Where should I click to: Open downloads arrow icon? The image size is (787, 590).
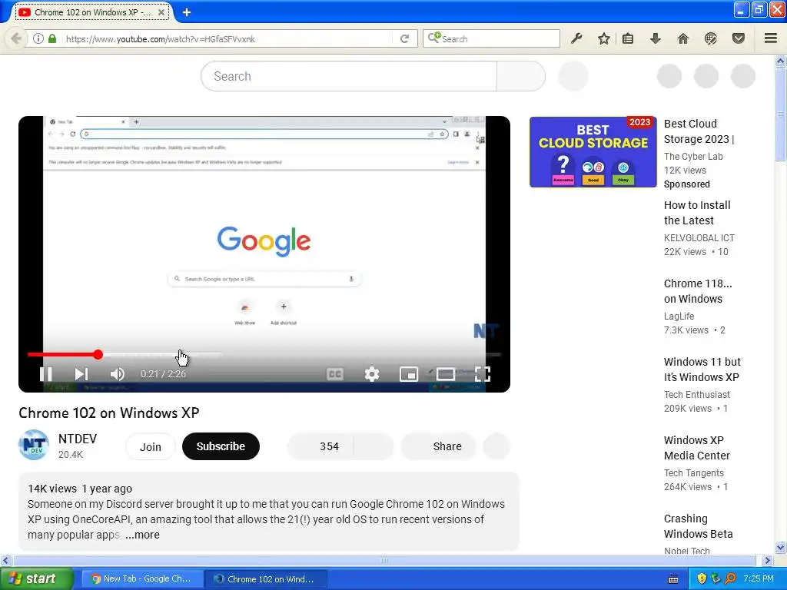pos(656,38)
